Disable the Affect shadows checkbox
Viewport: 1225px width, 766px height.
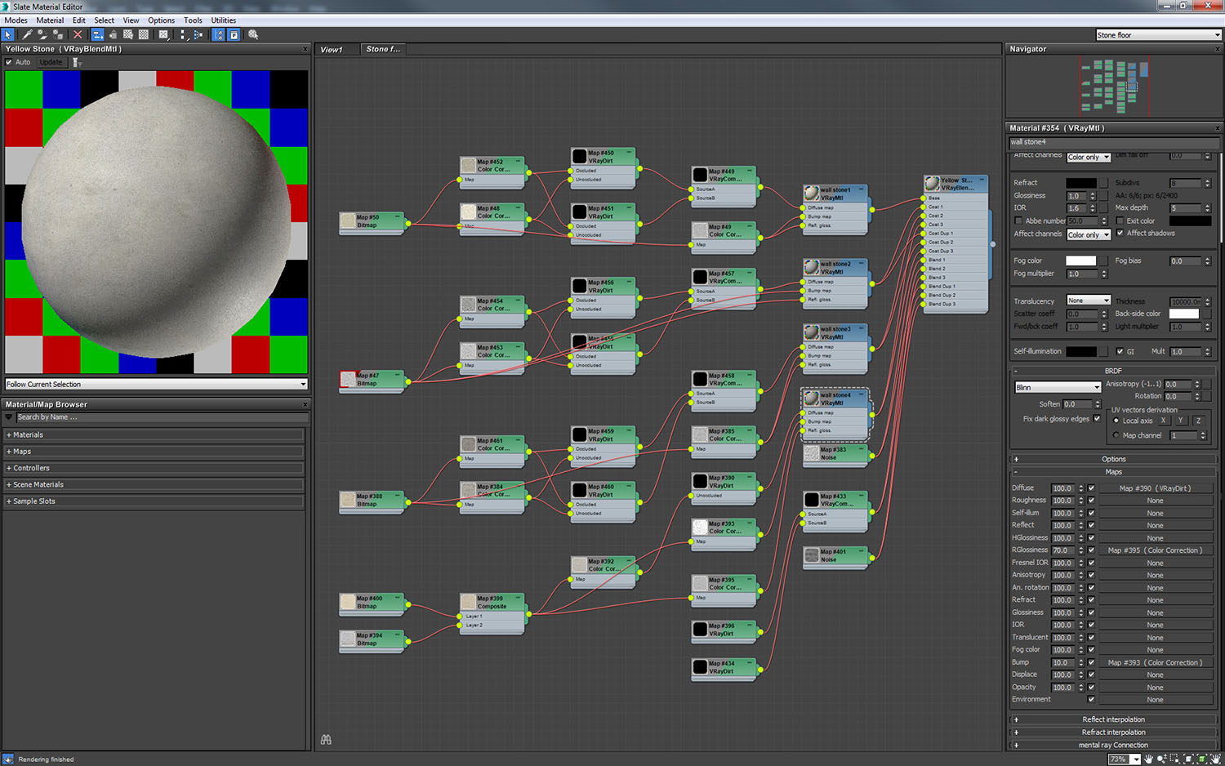coord(1120,233)
